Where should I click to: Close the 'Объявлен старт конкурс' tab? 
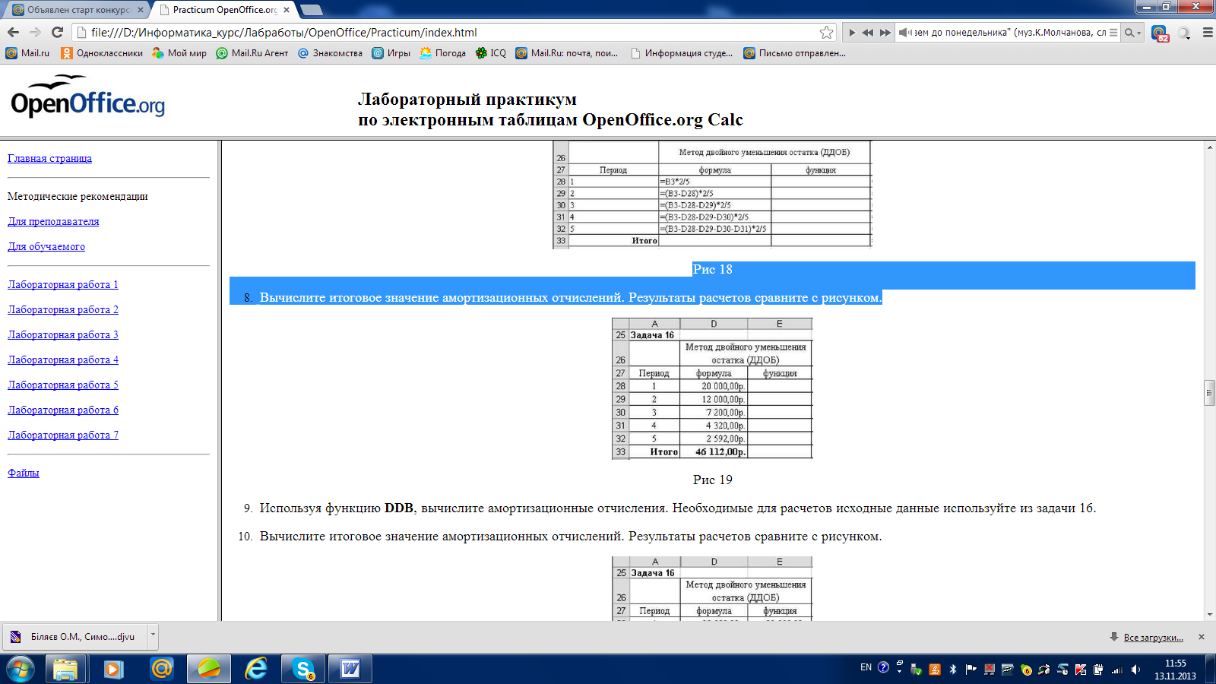click(141, 10)
